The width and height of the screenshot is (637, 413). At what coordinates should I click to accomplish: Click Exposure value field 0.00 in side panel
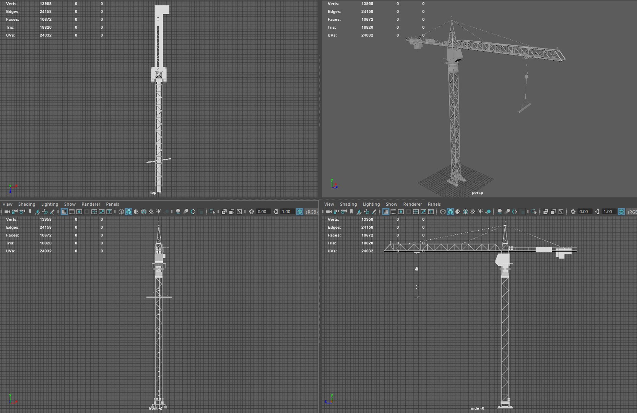click(x=585, y=211)
